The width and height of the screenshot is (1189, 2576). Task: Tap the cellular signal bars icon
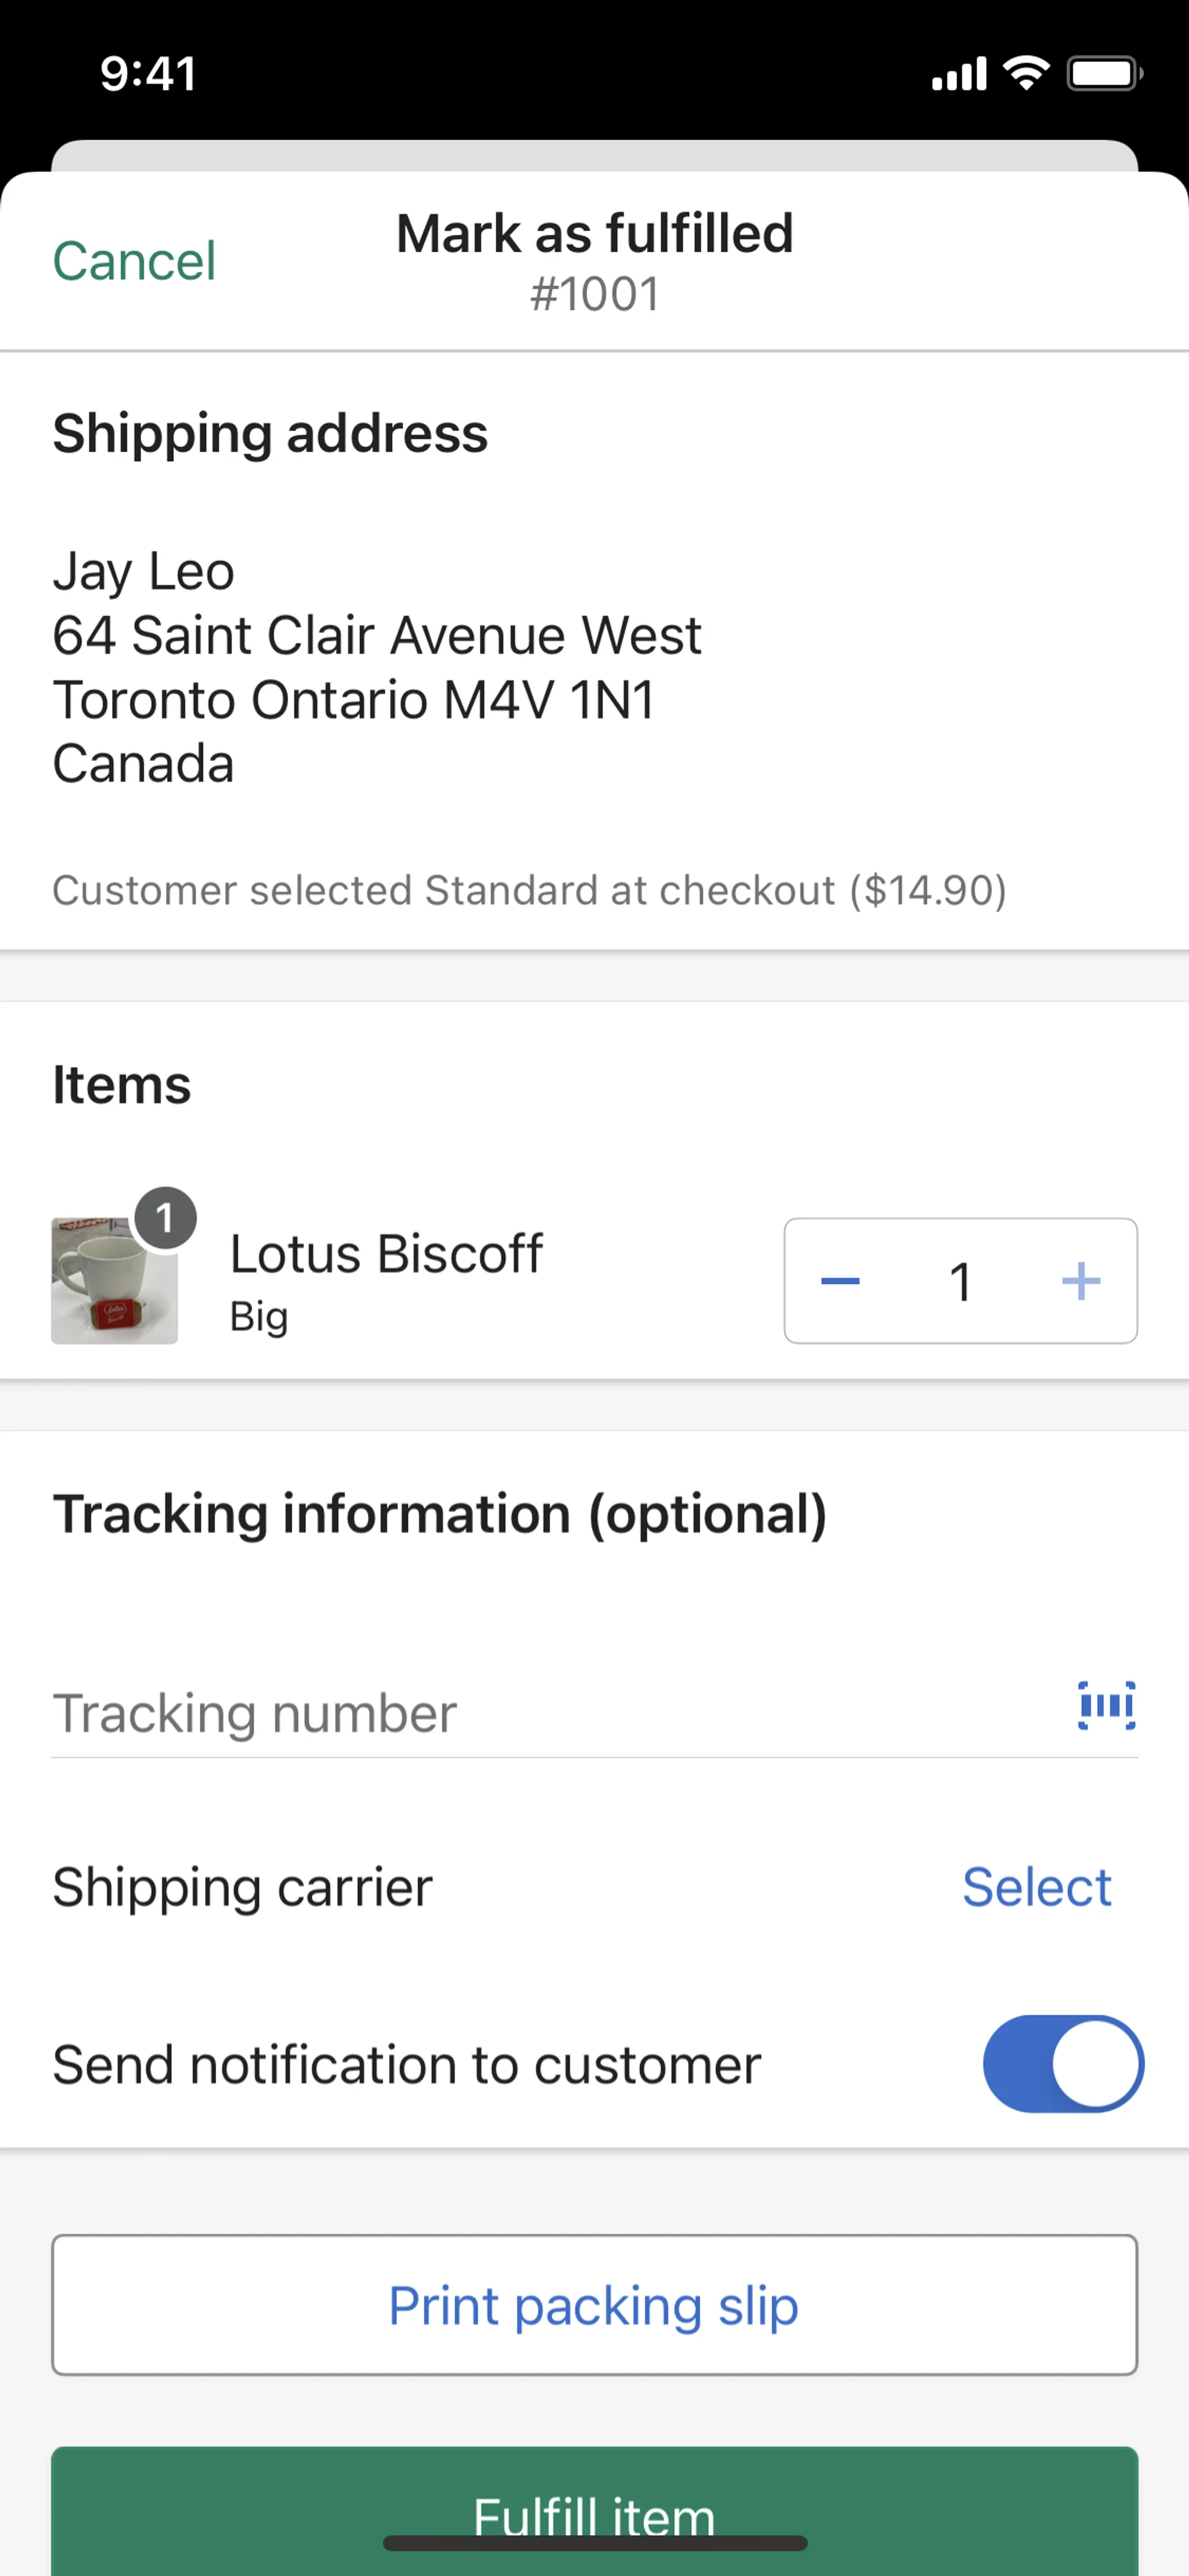click(958, 73)
